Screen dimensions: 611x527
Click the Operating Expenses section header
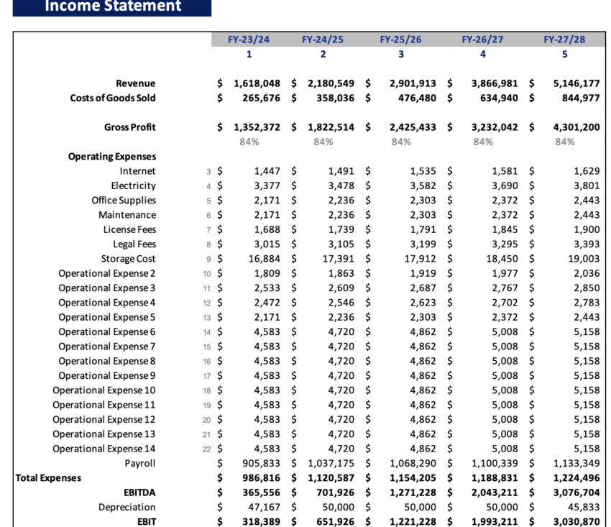click(112, 156)
